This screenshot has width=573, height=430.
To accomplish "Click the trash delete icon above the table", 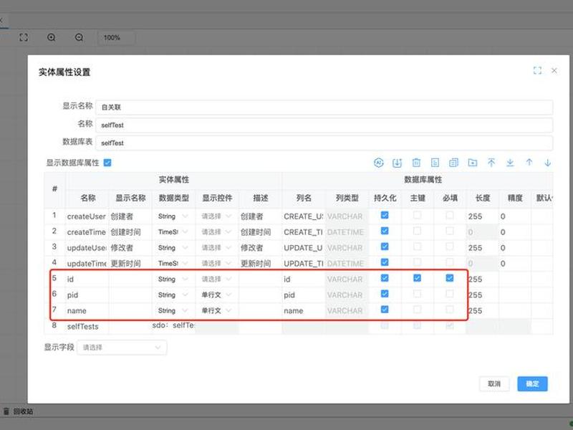I will tap(416, 163).
